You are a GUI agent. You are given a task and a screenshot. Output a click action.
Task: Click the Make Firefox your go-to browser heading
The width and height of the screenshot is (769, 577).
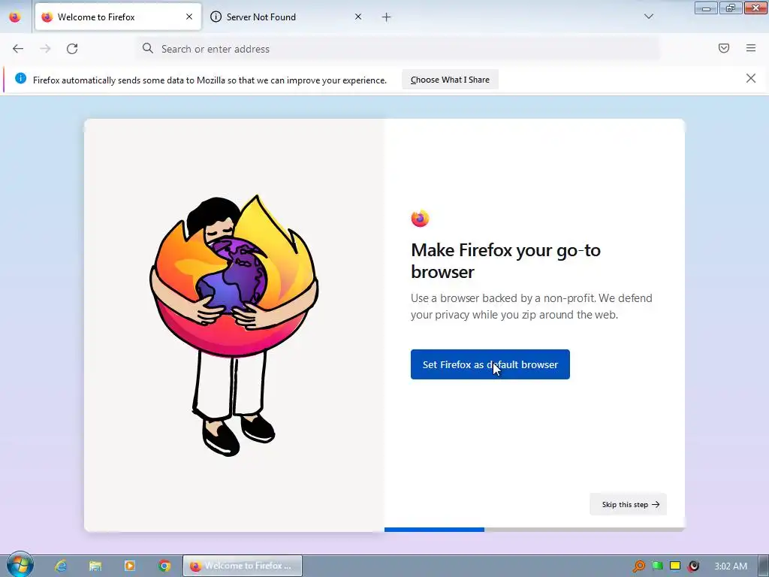505,261
